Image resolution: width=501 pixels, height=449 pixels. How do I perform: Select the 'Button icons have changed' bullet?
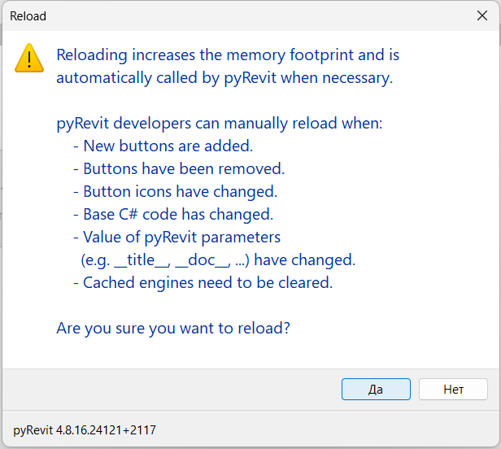tap(176, 192)
